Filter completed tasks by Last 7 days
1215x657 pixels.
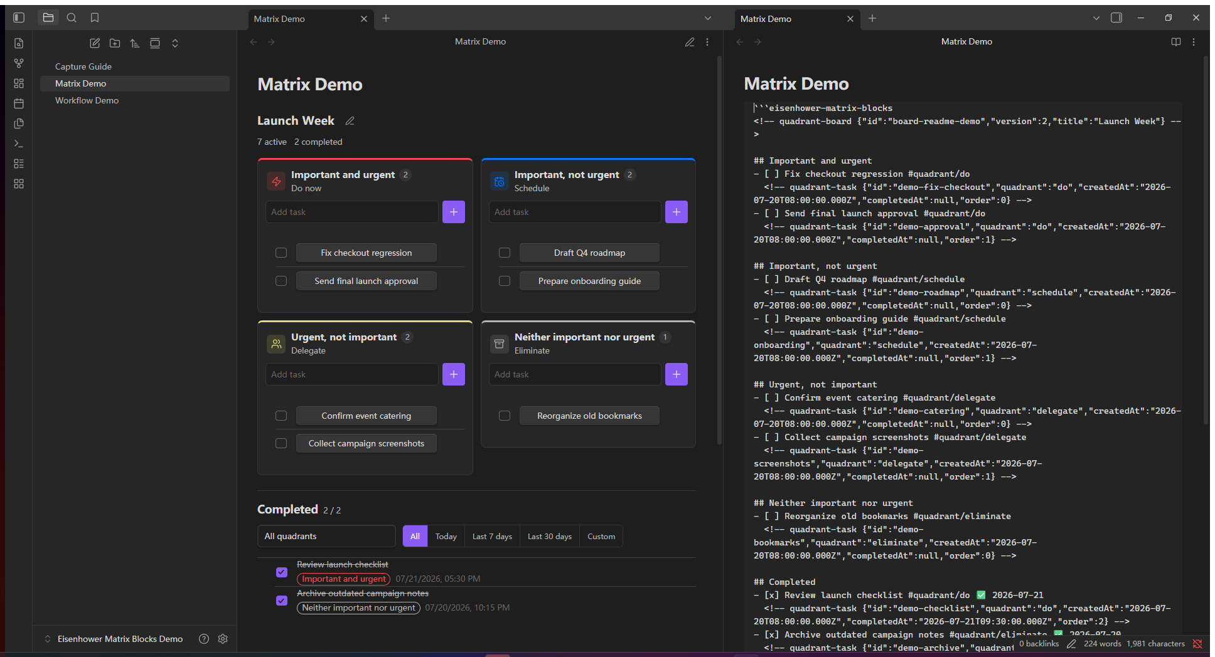click(492, 536)
